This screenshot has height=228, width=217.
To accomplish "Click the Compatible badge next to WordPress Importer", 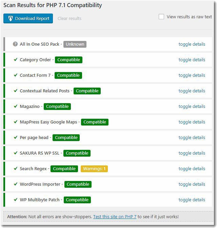I will coord(78,184).
